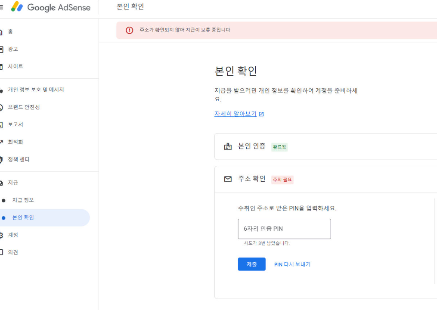437x310 pixels.
Task: Click the ID badge icon on 본인 인증 card
Action: pyautogui.click(x=228, y=146)
